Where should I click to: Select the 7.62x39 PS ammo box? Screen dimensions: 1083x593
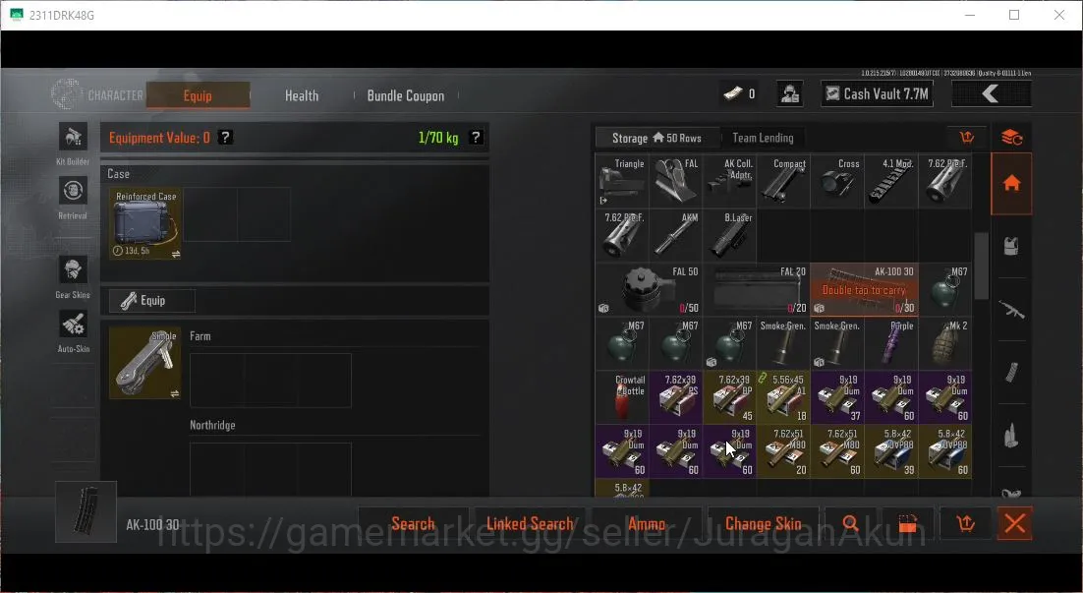[675, 396]
